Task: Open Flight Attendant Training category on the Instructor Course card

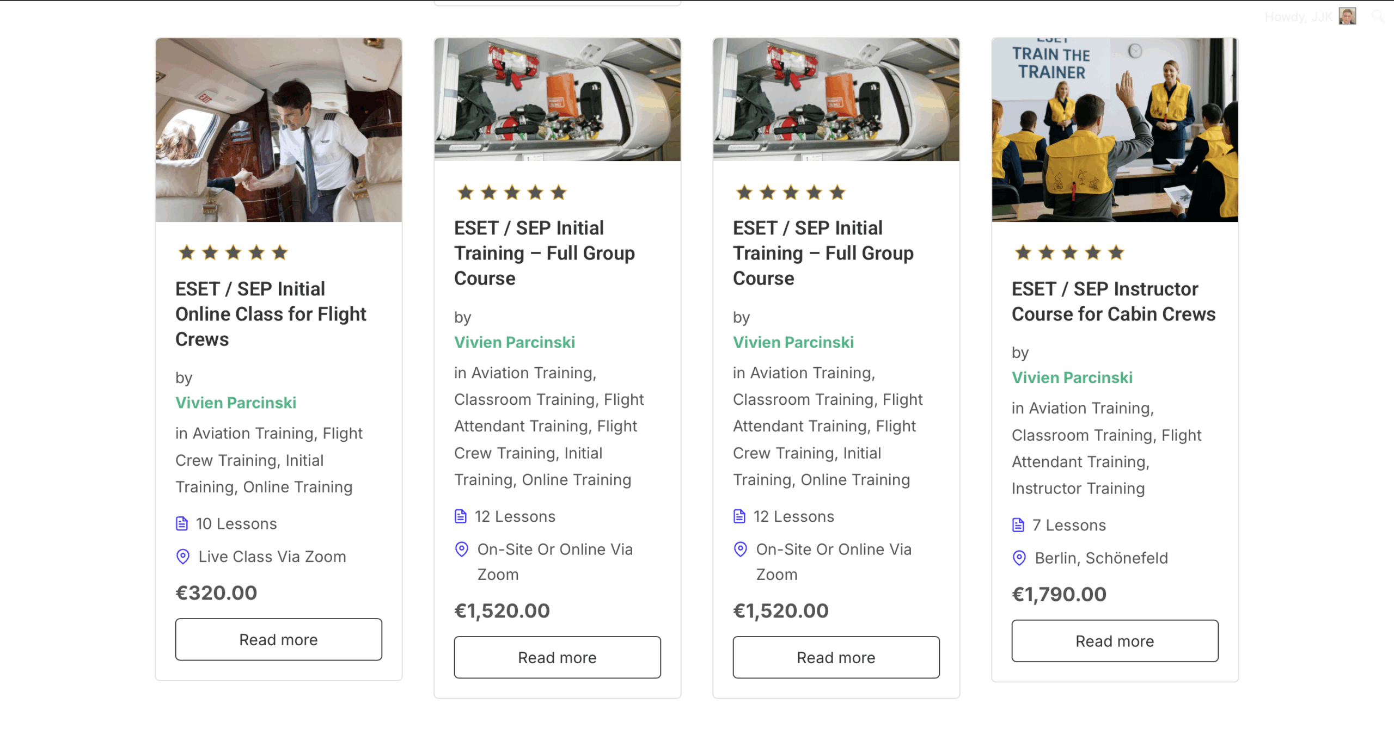Action: (x=1106, y=448)
